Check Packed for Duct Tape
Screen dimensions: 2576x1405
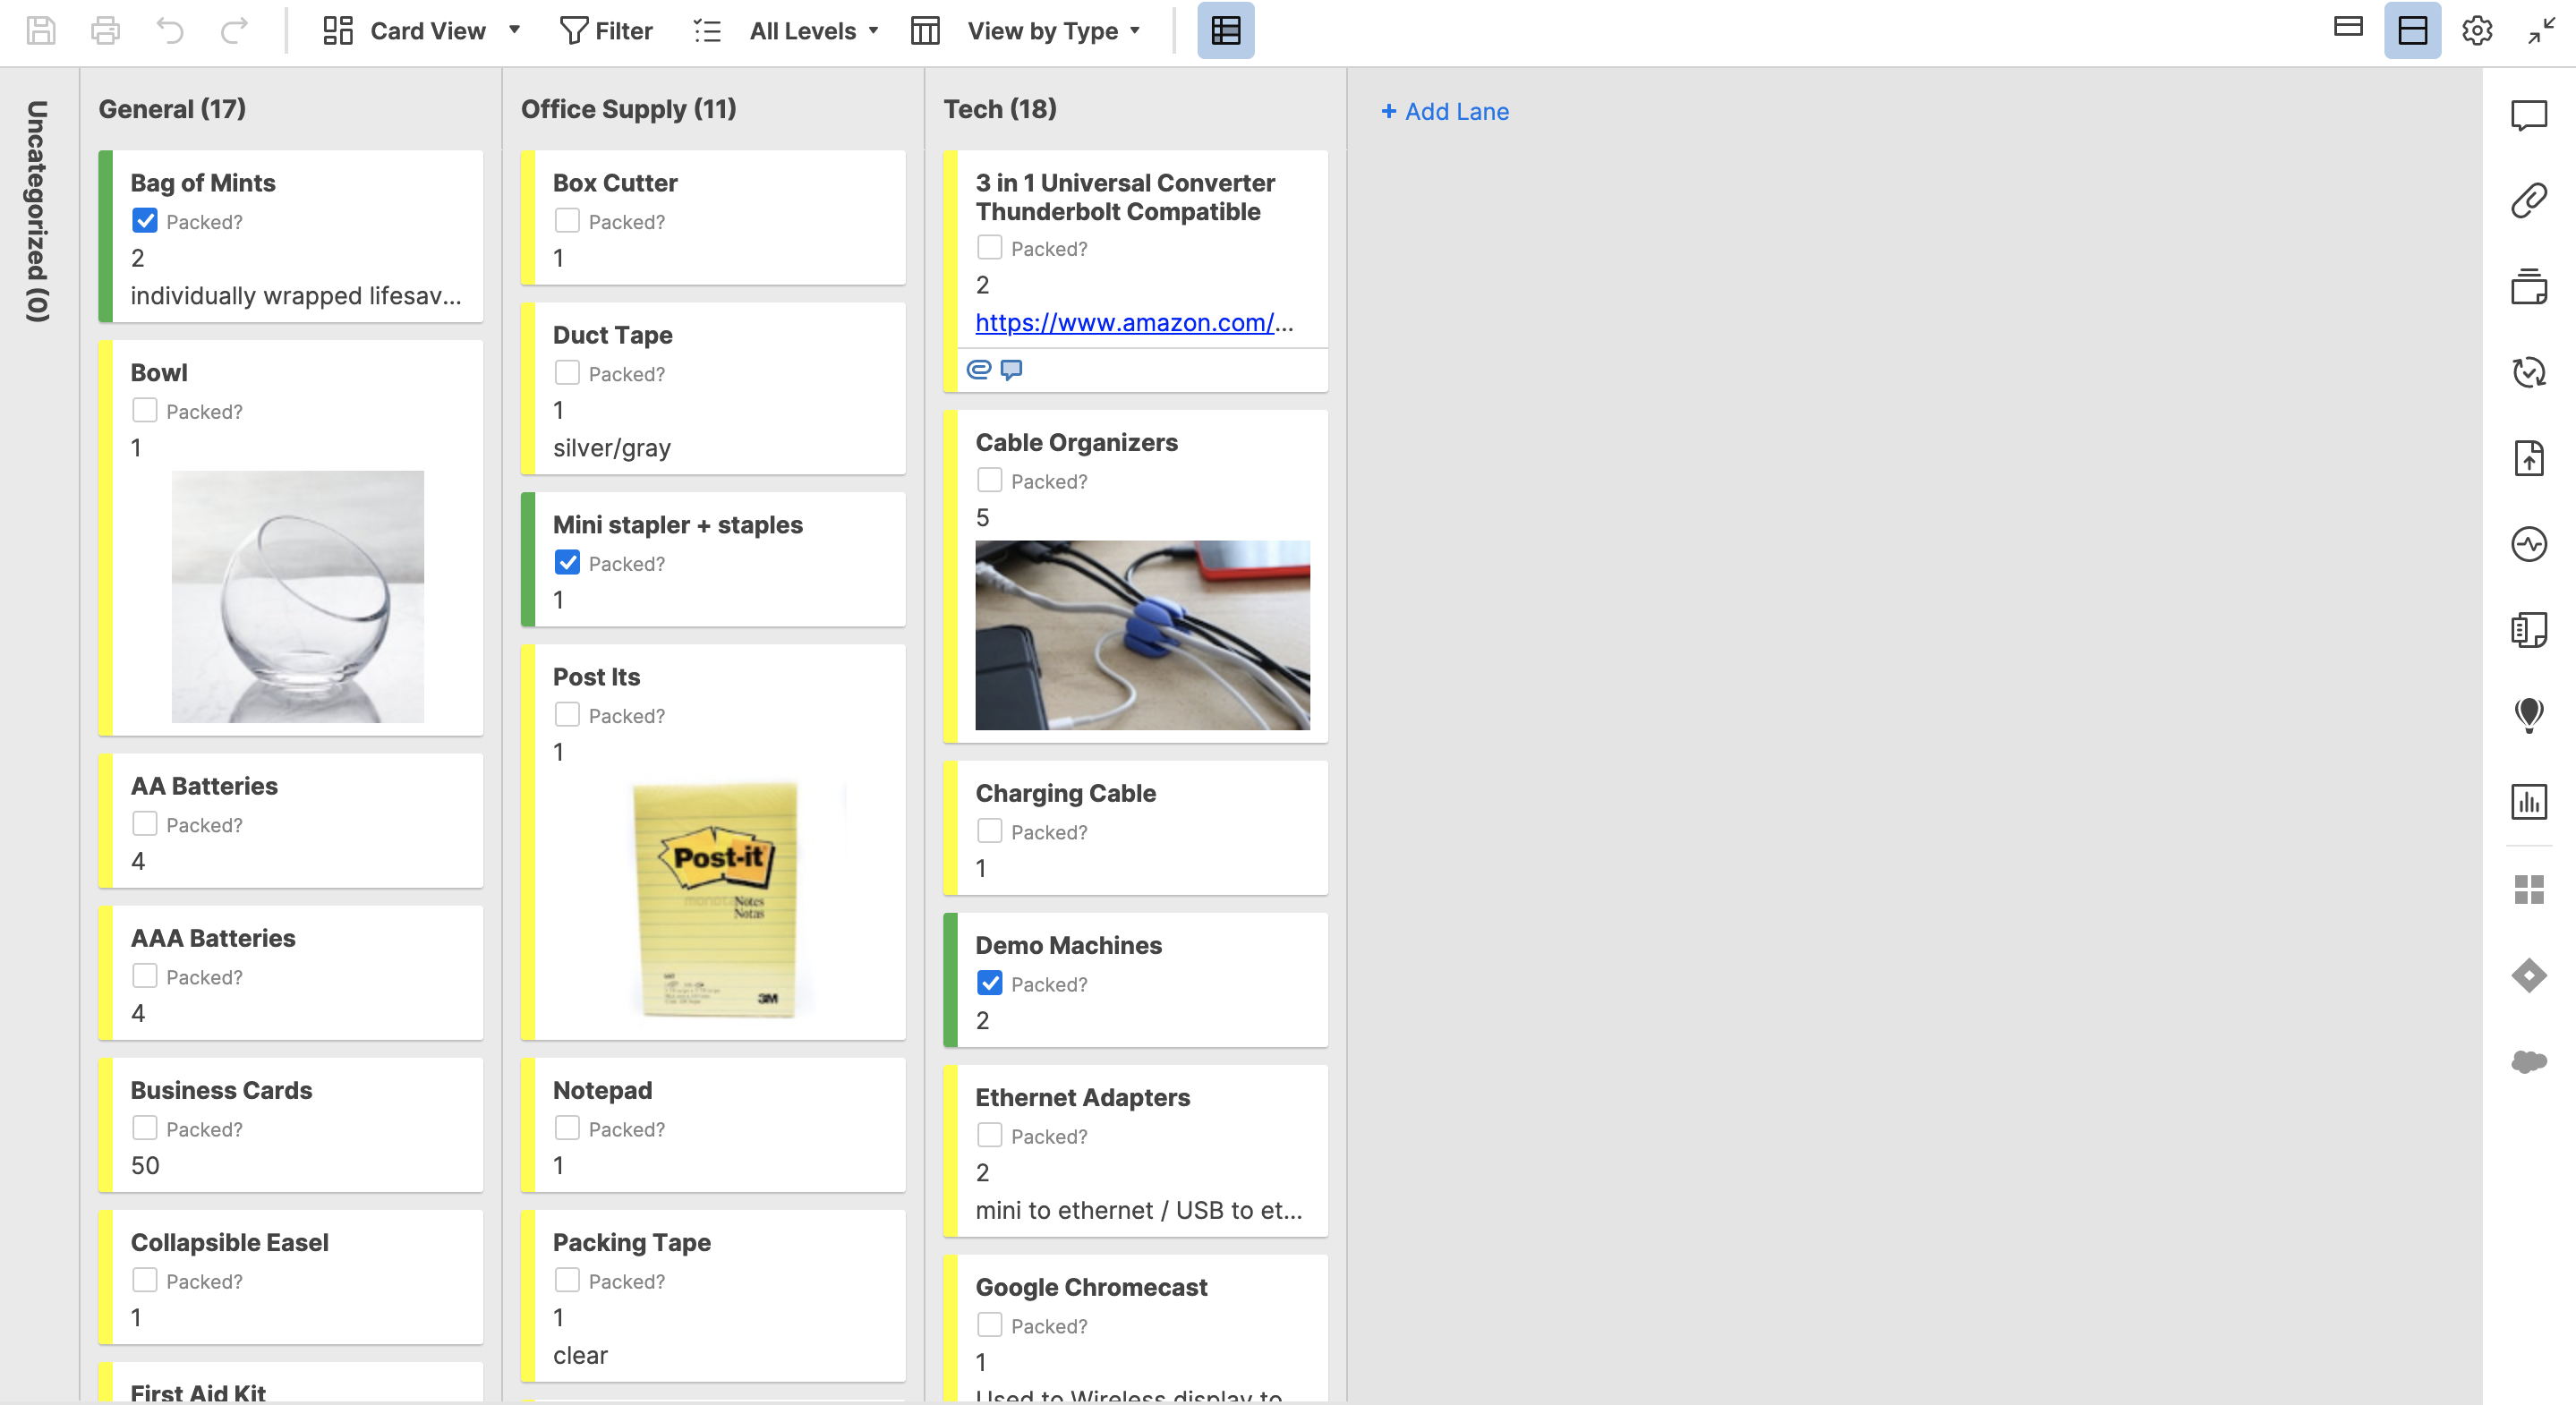pyautogui.click(x=567, y=373)
